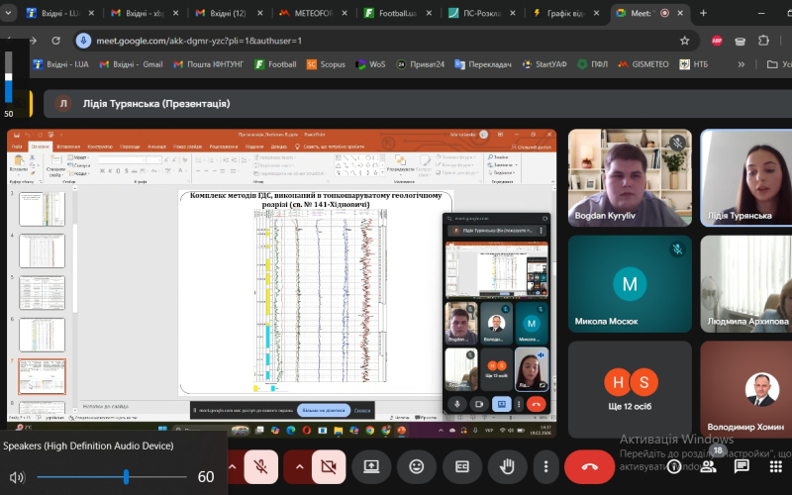
Task: Select Bogdan Kyryliv's video tile
Action: point(631,178)
